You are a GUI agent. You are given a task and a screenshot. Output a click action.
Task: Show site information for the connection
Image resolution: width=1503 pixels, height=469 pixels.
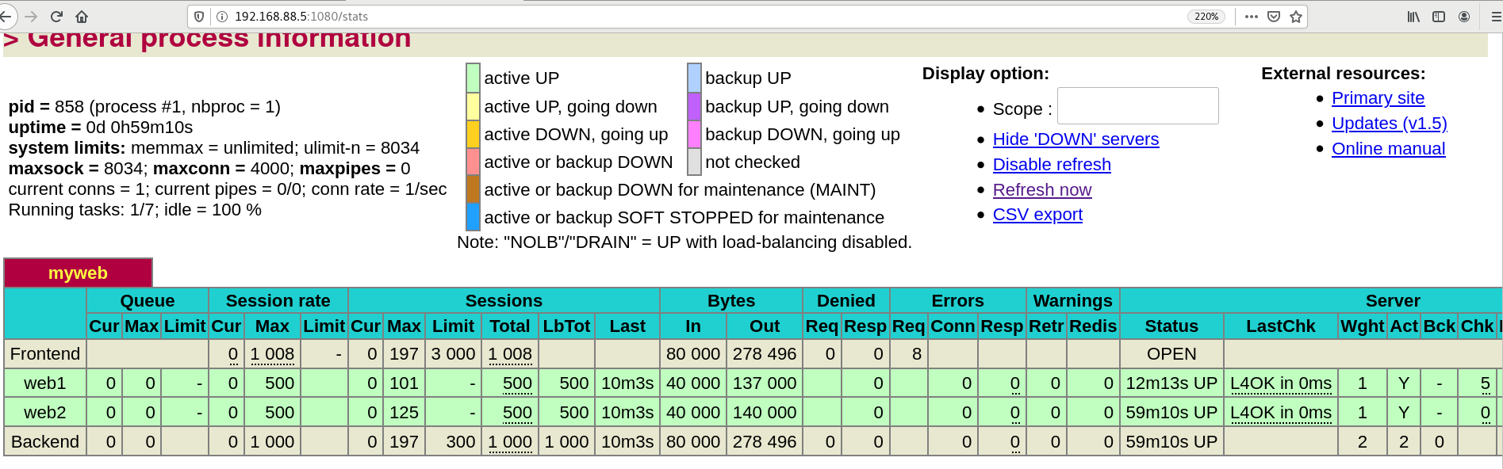[222, 17]
